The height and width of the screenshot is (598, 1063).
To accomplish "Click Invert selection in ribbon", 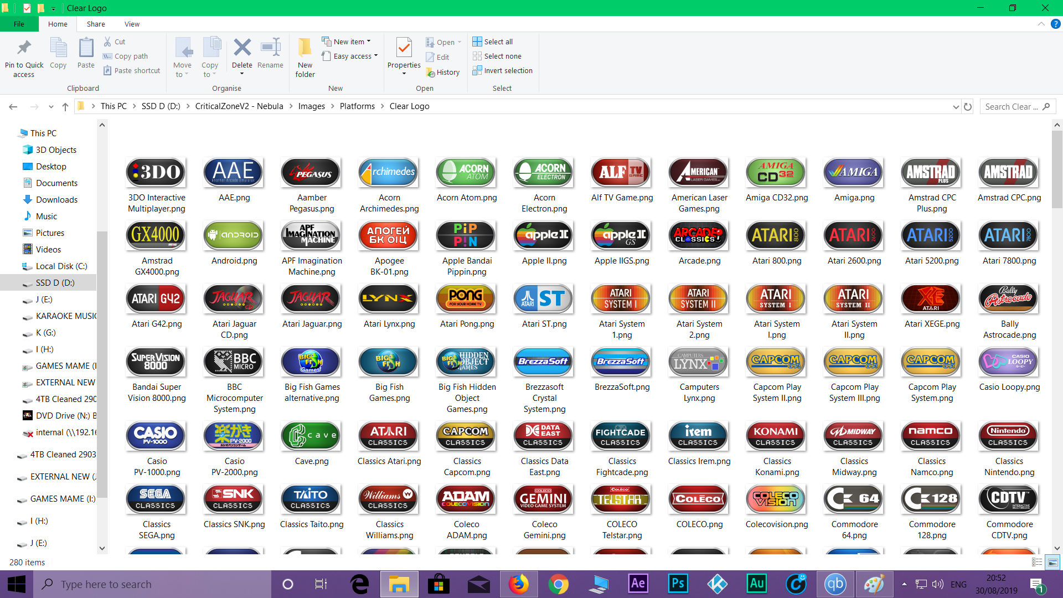I will pyautogui.click(x=502, y=70).
